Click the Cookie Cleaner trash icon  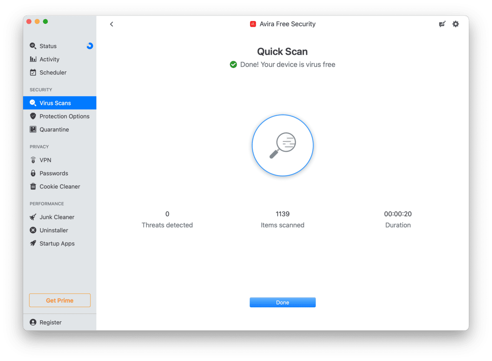(x=33, y=187)
